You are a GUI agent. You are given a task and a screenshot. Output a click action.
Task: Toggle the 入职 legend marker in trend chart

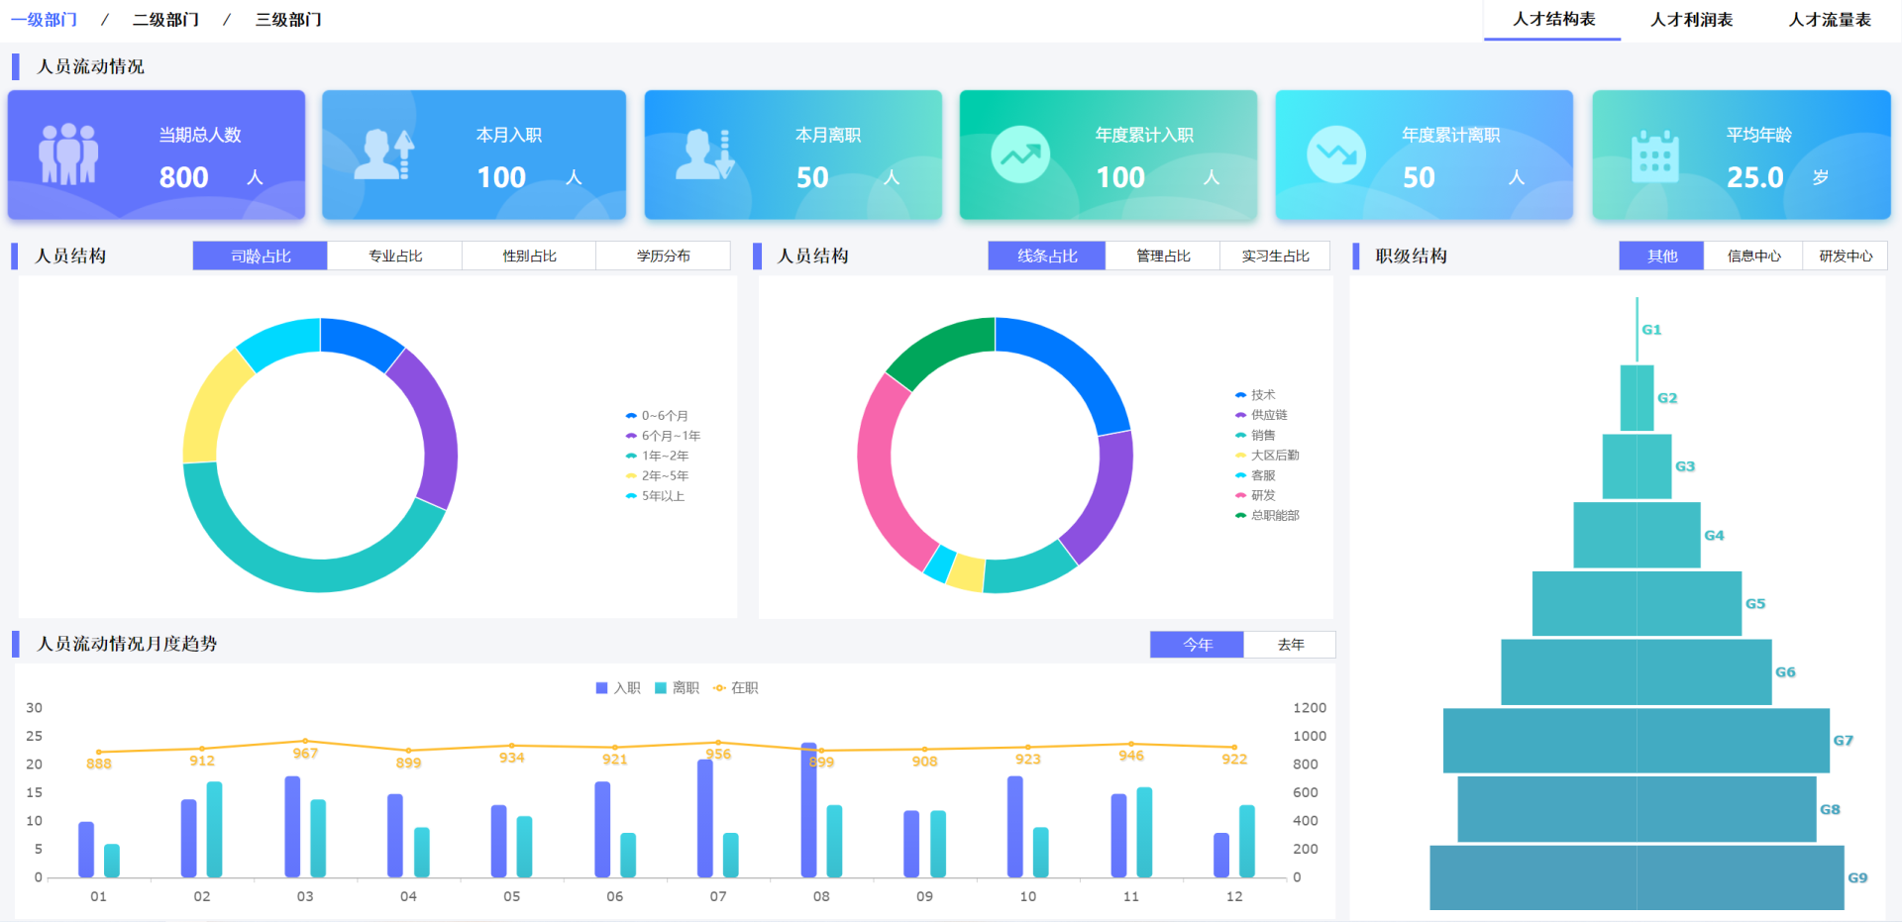(601, 687)
